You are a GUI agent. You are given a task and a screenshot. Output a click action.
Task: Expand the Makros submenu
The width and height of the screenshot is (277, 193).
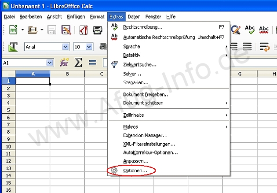[169, 127]
